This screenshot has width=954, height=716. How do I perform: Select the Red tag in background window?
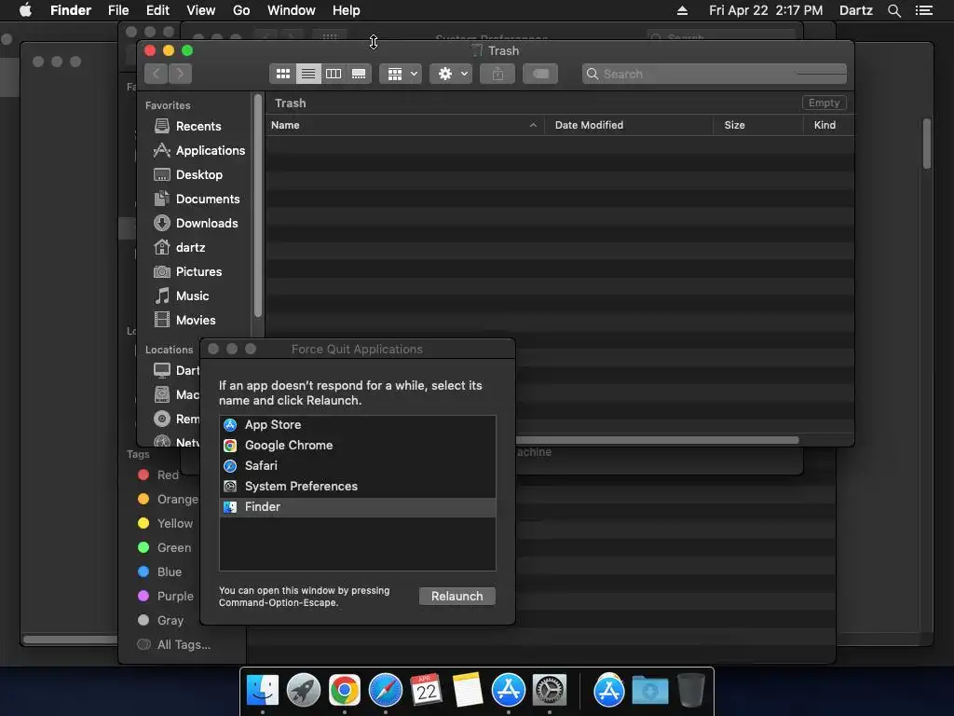point(158,475)
